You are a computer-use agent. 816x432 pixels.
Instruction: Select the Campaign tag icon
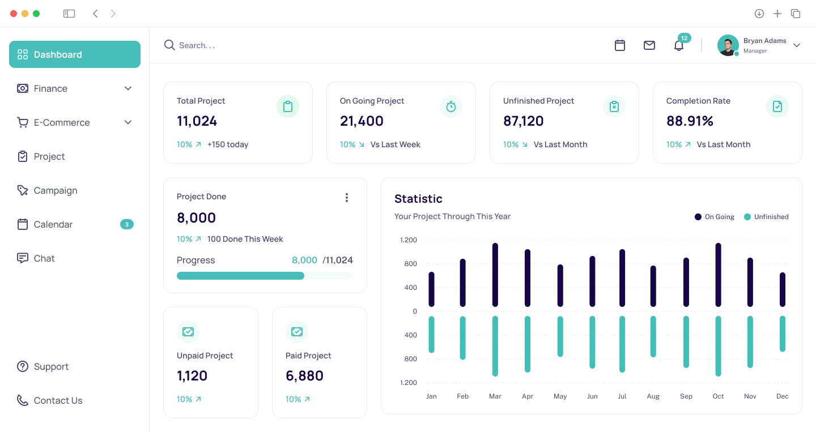pos(23,190)
